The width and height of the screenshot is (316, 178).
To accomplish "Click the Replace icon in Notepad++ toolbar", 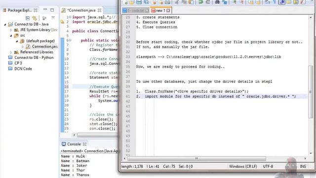I will click(x=225, y=2).
